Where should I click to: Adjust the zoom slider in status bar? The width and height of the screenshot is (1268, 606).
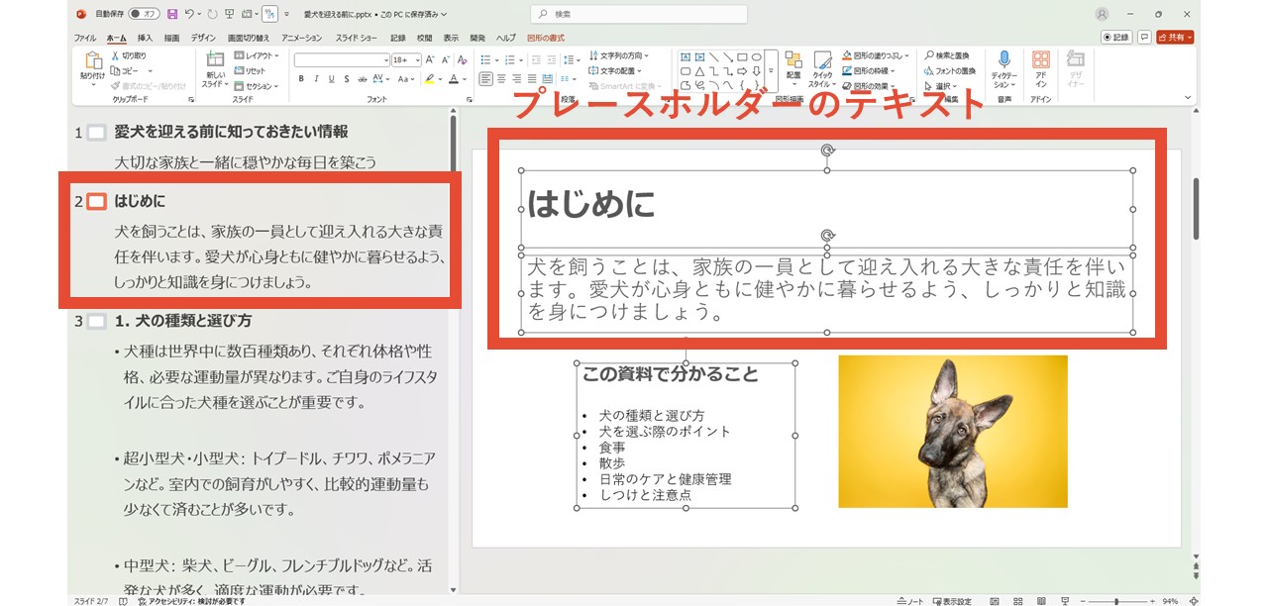(1116, 600)
